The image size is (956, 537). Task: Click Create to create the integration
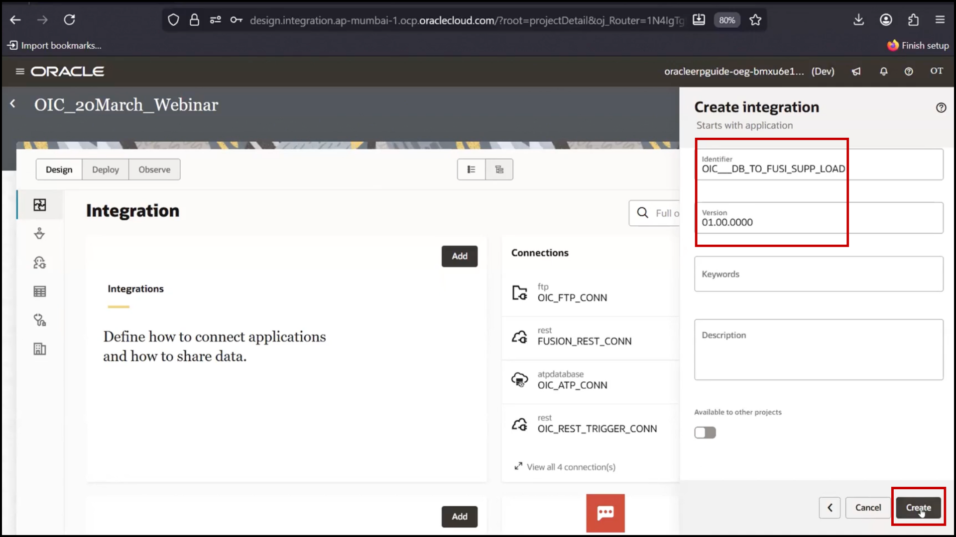[918, 508]
